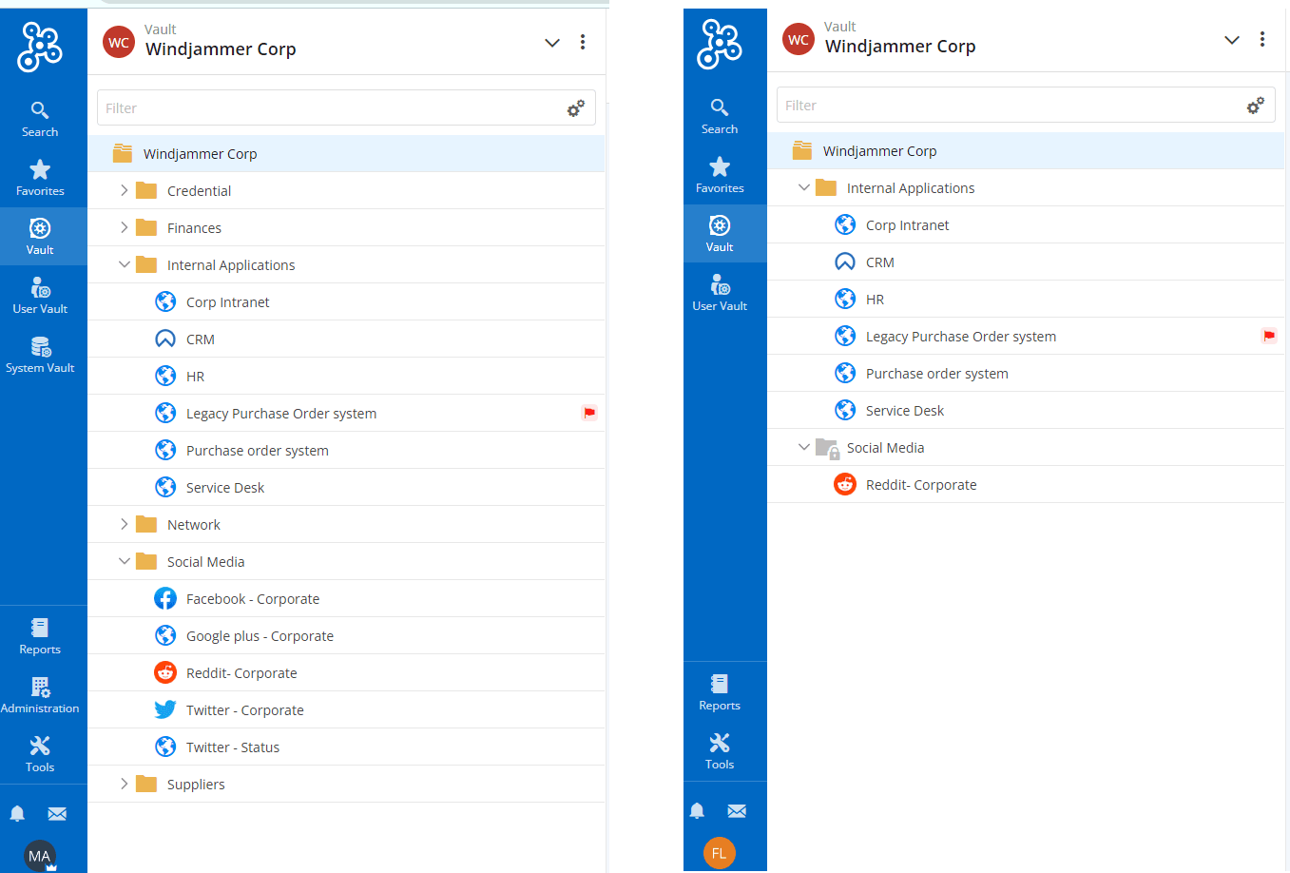Viewport: 1290px width, 873px height.
Task: Open Favorites in the left panel sidebar
Action: pyautogui.click(x=40, y=178)
